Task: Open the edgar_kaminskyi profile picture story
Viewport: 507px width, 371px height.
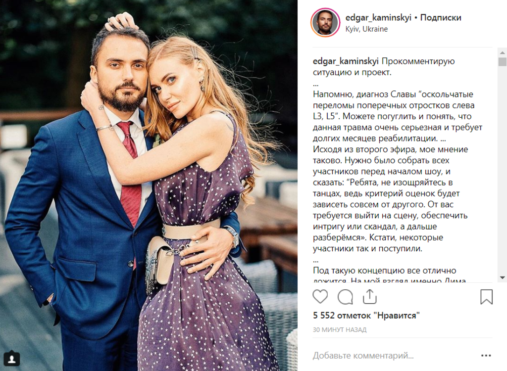Action: tap(325, 23)
